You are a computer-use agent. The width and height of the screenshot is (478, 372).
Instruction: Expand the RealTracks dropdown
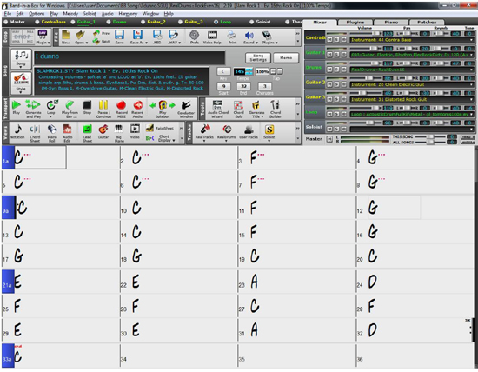click(204, 141)
